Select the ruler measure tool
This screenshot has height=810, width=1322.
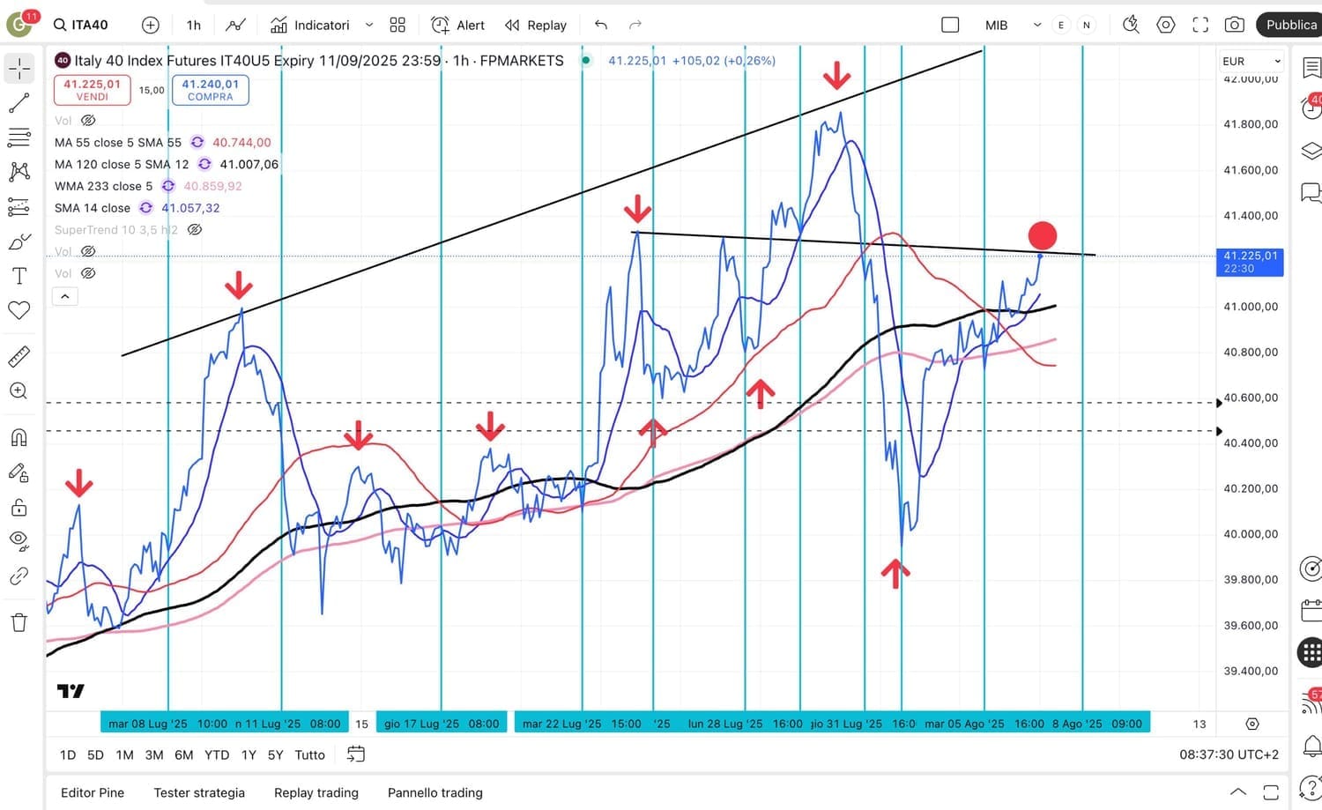19,357
